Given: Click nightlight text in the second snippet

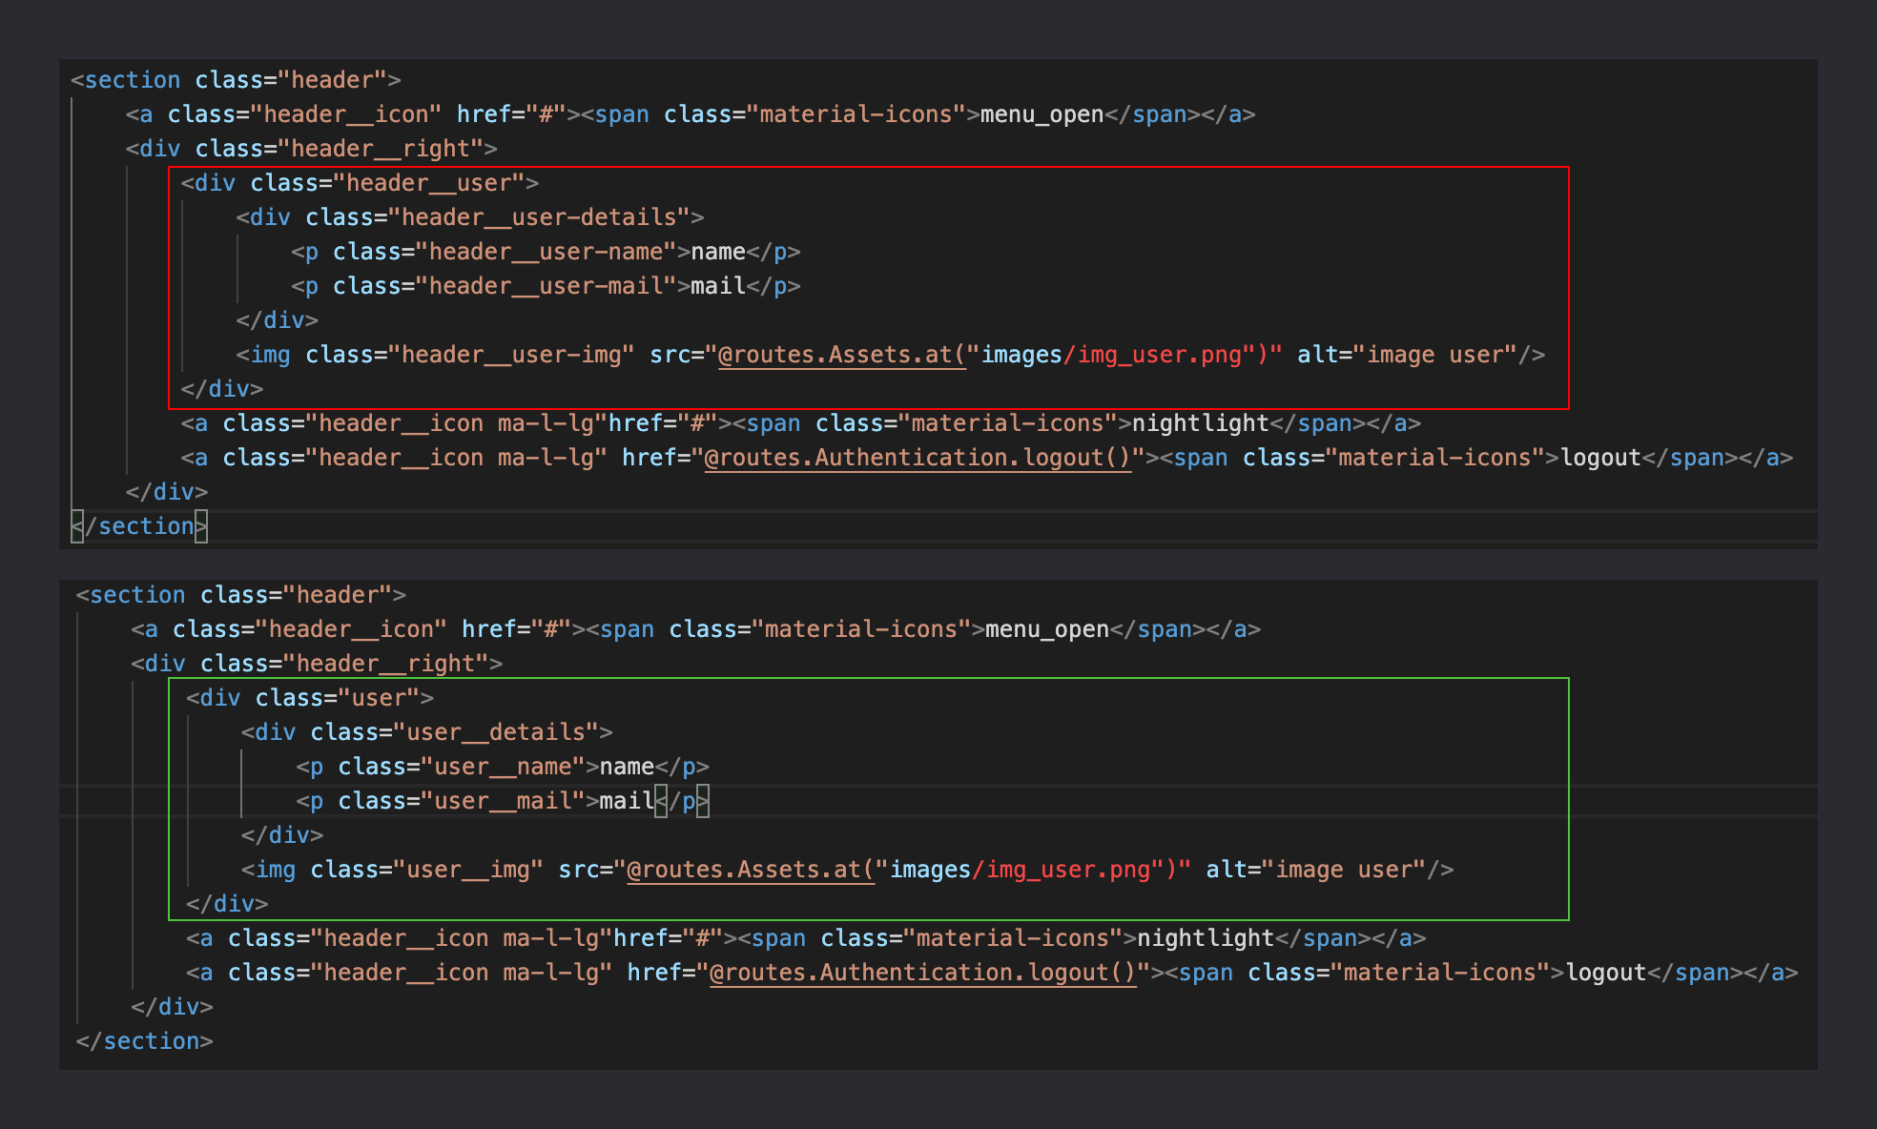Looking at the screenshot, I should (1206, 938).
